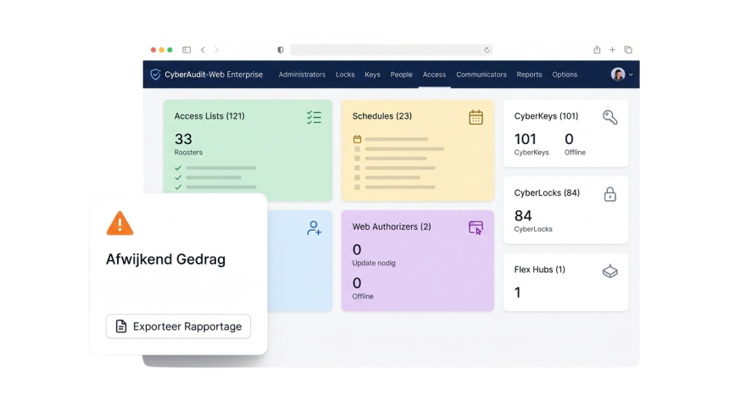Open the user profile avatar dropdown
Viewport: 729px width, 407px height.
[621, 75]
